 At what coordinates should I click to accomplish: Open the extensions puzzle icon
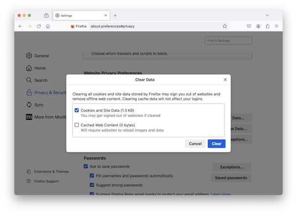[x=268, y=26]
